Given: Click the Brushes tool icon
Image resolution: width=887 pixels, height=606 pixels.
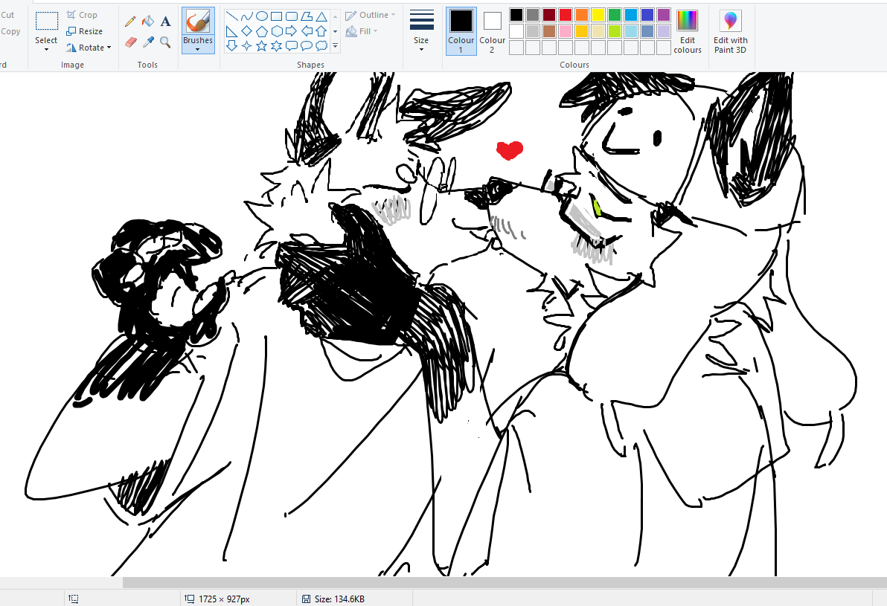Looking at the screenshot, I should [198, 22].
